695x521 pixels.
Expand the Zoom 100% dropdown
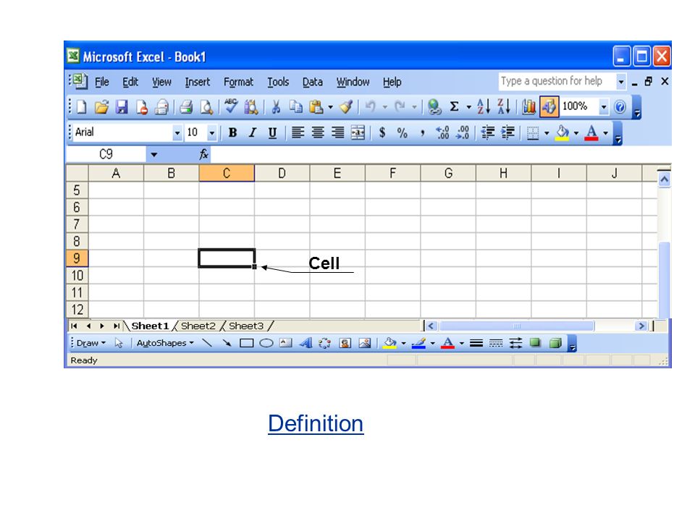(x=603, y=107)
